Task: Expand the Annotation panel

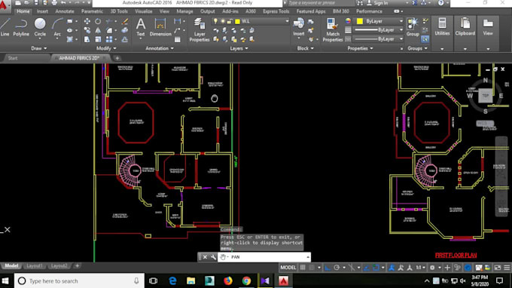Action: coord(160,48)
